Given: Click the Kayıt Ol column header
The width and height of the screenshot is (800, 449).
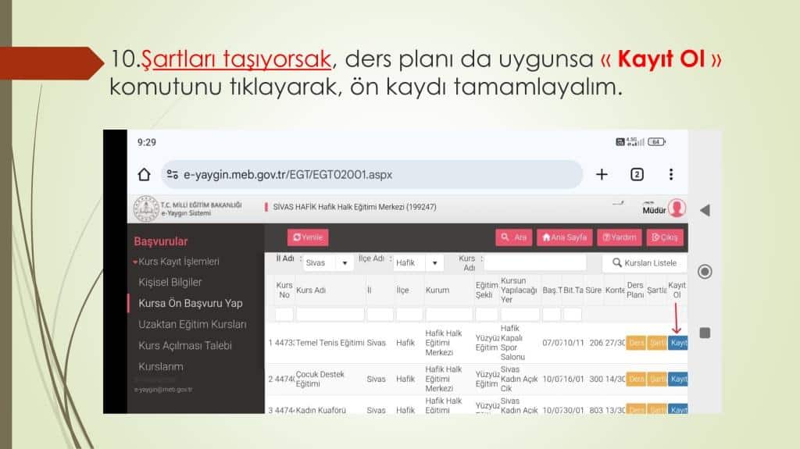Looking at the screenshot, I should pyautogui.click(x=677, y=290).
